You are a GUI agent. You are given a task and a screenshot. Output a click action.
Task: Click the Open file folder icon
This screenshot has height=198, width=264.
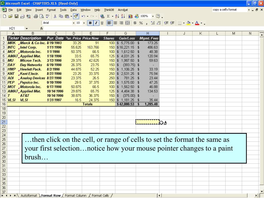click(x=10, y=16)
